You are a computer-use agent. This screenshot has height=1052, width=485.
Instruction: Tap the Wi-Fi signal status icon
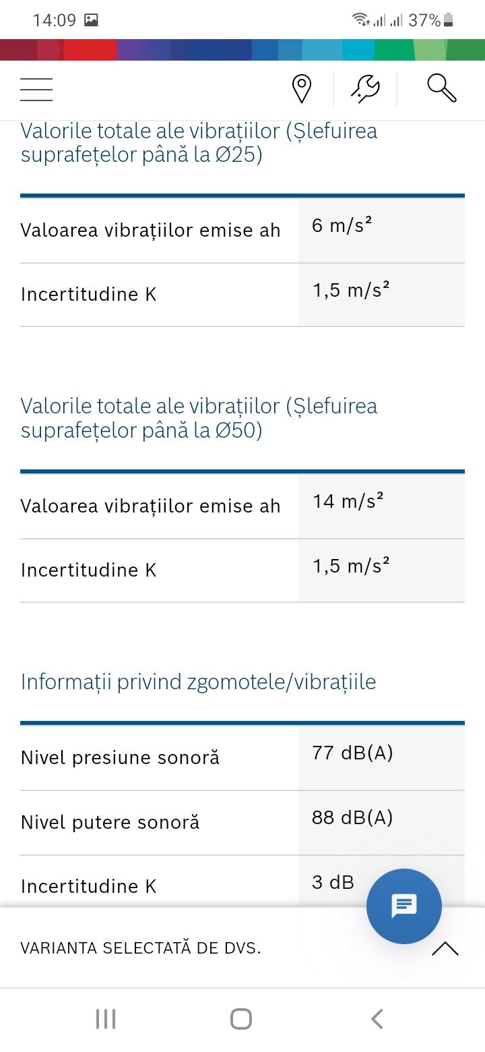(x=360, y=20)
